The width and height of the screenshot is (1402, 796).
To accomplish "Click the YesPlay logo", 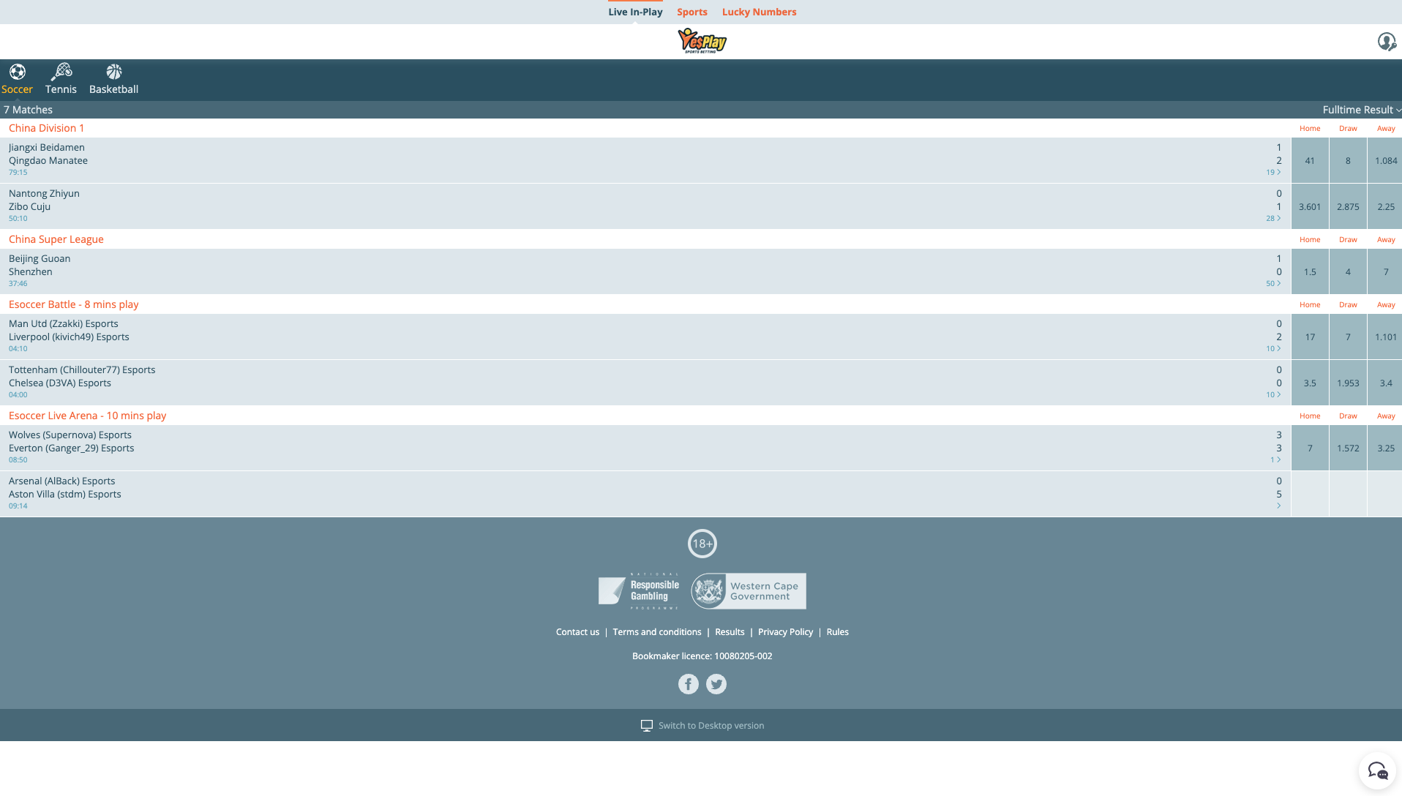I will [702, 41].
